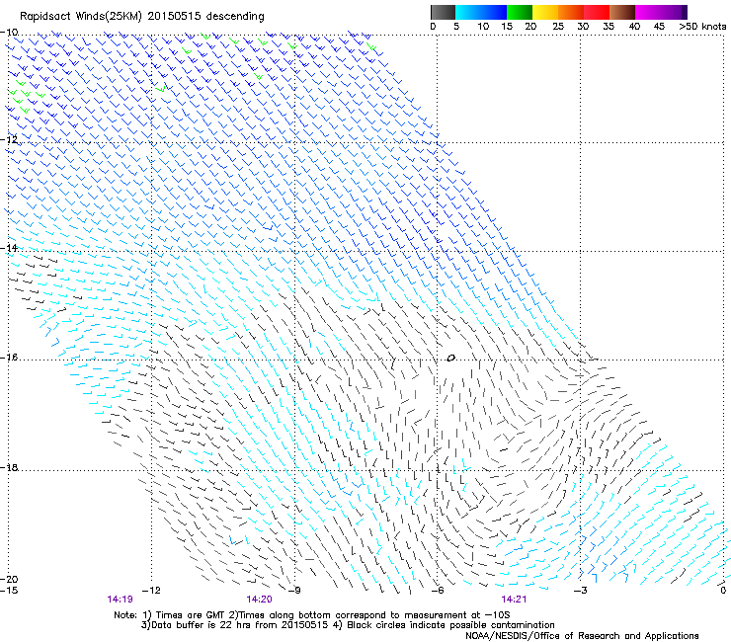Click the '-20' latitude axis label
Viewport: 731px width, 642px height.
tap(9, 579)
